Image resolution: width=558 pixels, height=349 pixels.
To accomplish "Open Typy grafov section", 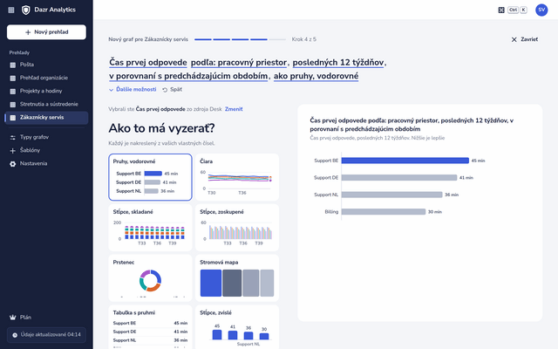I will pyautogui.click(x=46, y=137).
